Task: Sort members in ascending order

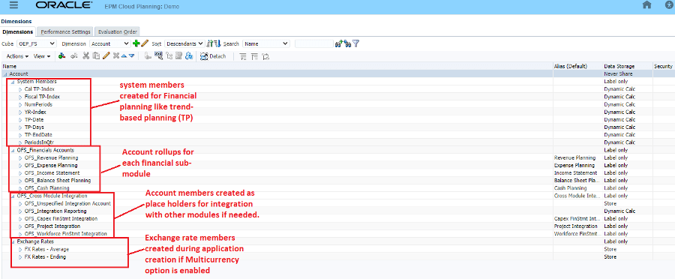Action: click(210, 43)
